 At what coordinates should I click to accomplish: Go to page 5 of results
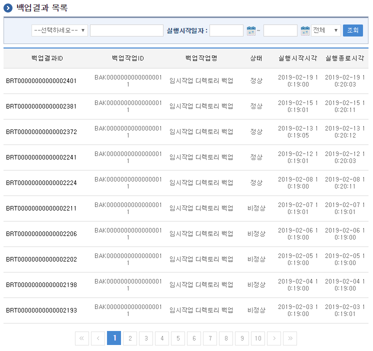[x=178, y=338]
